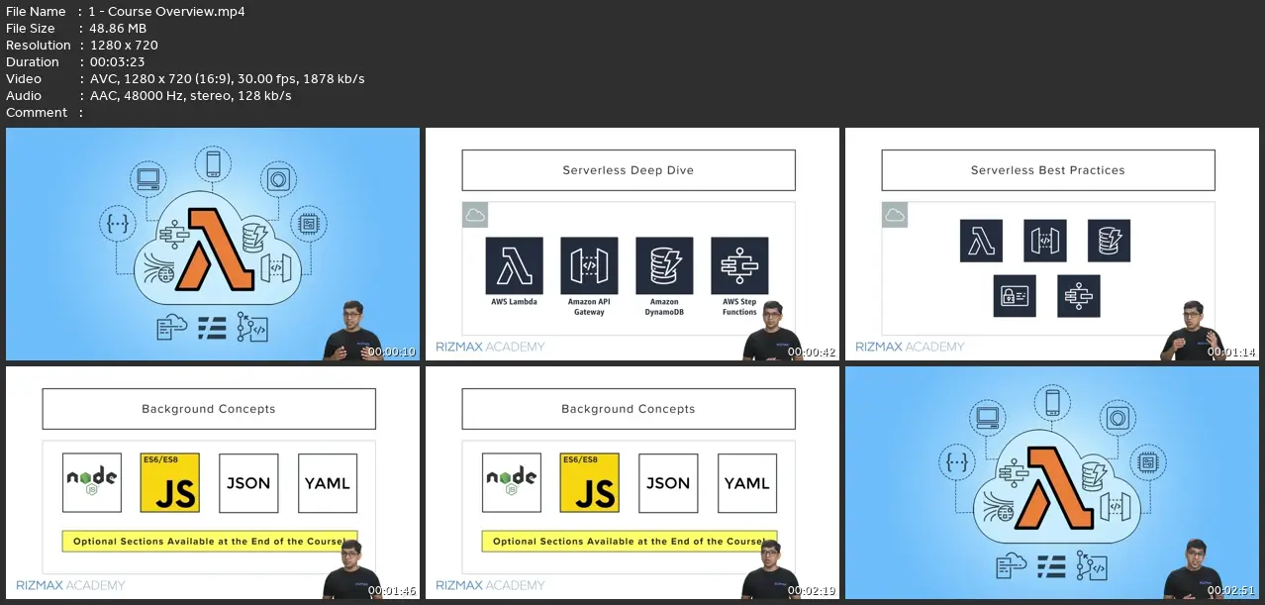Click the video info line starting with 'AVC'
1265x605 pixels.
pos(228,79)
